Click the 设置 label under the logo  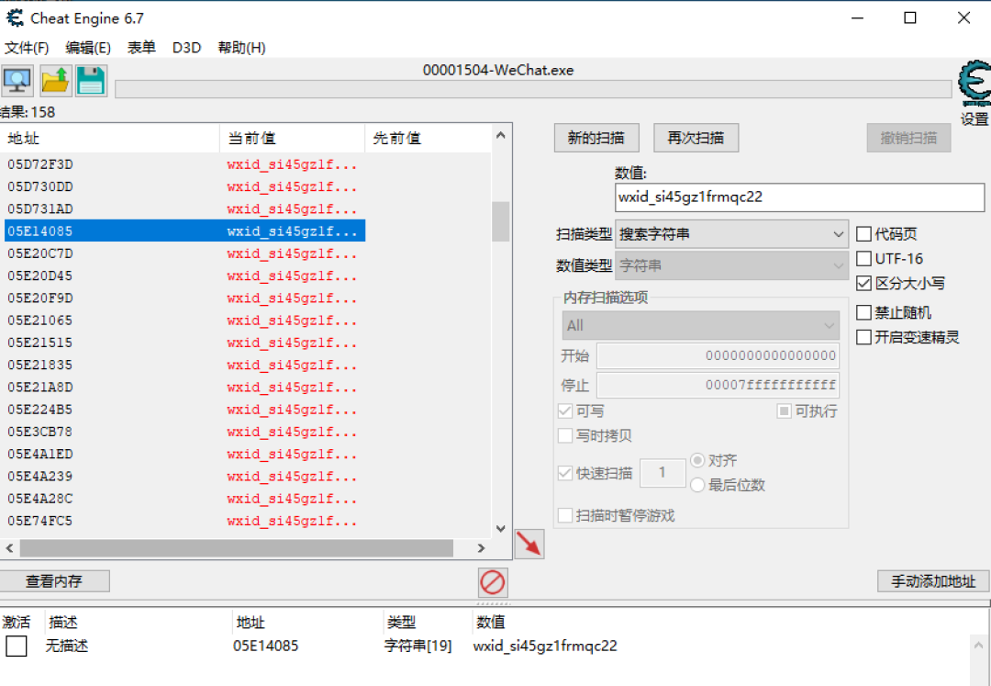pyautogui.click(x=974, y=118)
